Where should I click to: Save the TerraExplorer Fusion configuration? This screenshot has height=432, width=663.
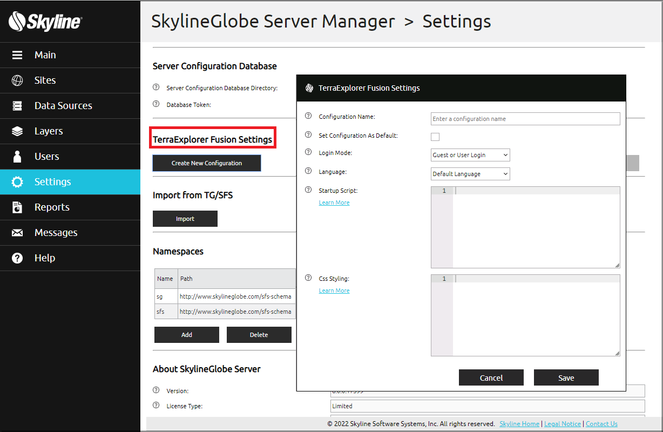566,377
